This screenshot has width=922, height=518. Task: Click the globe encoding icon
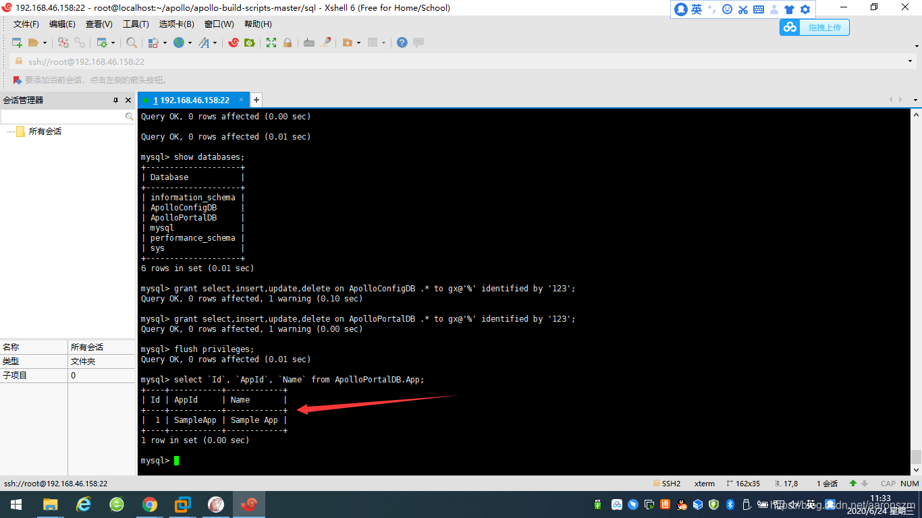click(179, 42)
